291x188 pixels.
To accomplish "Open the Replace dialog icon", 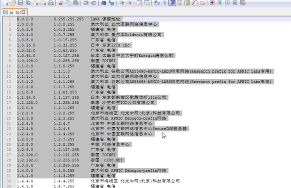I will point(112,3).
